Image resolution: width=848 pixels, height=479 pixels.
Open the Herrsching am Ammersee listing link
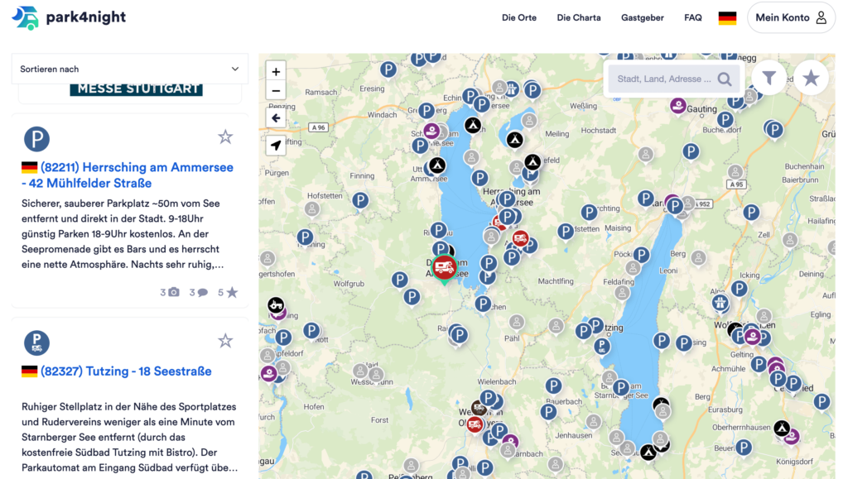pos(128,175)
